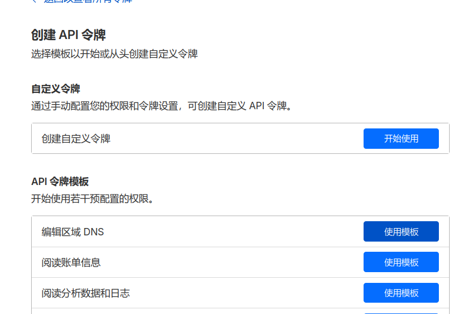Click the API 令牌模板 section heading

pyautogui.click(x=59, y=182)
